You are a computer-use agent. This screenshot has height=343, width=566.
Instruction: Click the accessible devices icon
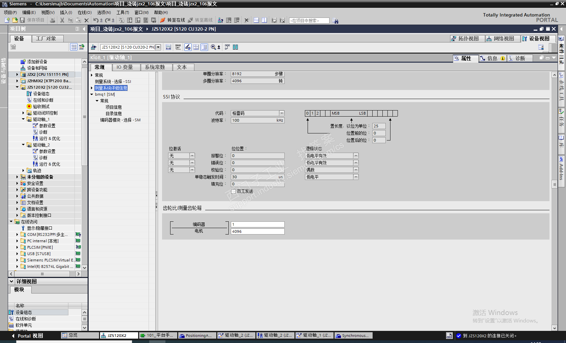(x=220, y=20)
